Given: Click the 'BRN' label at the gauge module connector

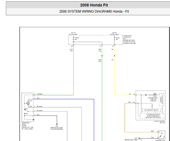Looking at the screenshot, I should click(130, 102).
